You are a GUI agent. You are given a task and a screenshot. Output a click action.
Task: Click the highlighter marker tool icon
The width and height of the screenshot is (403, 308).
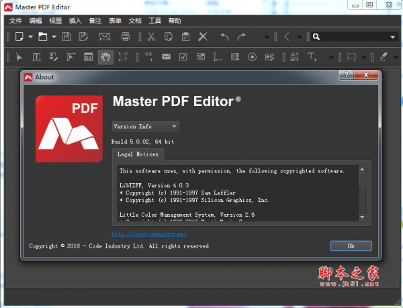coord(384,57)
